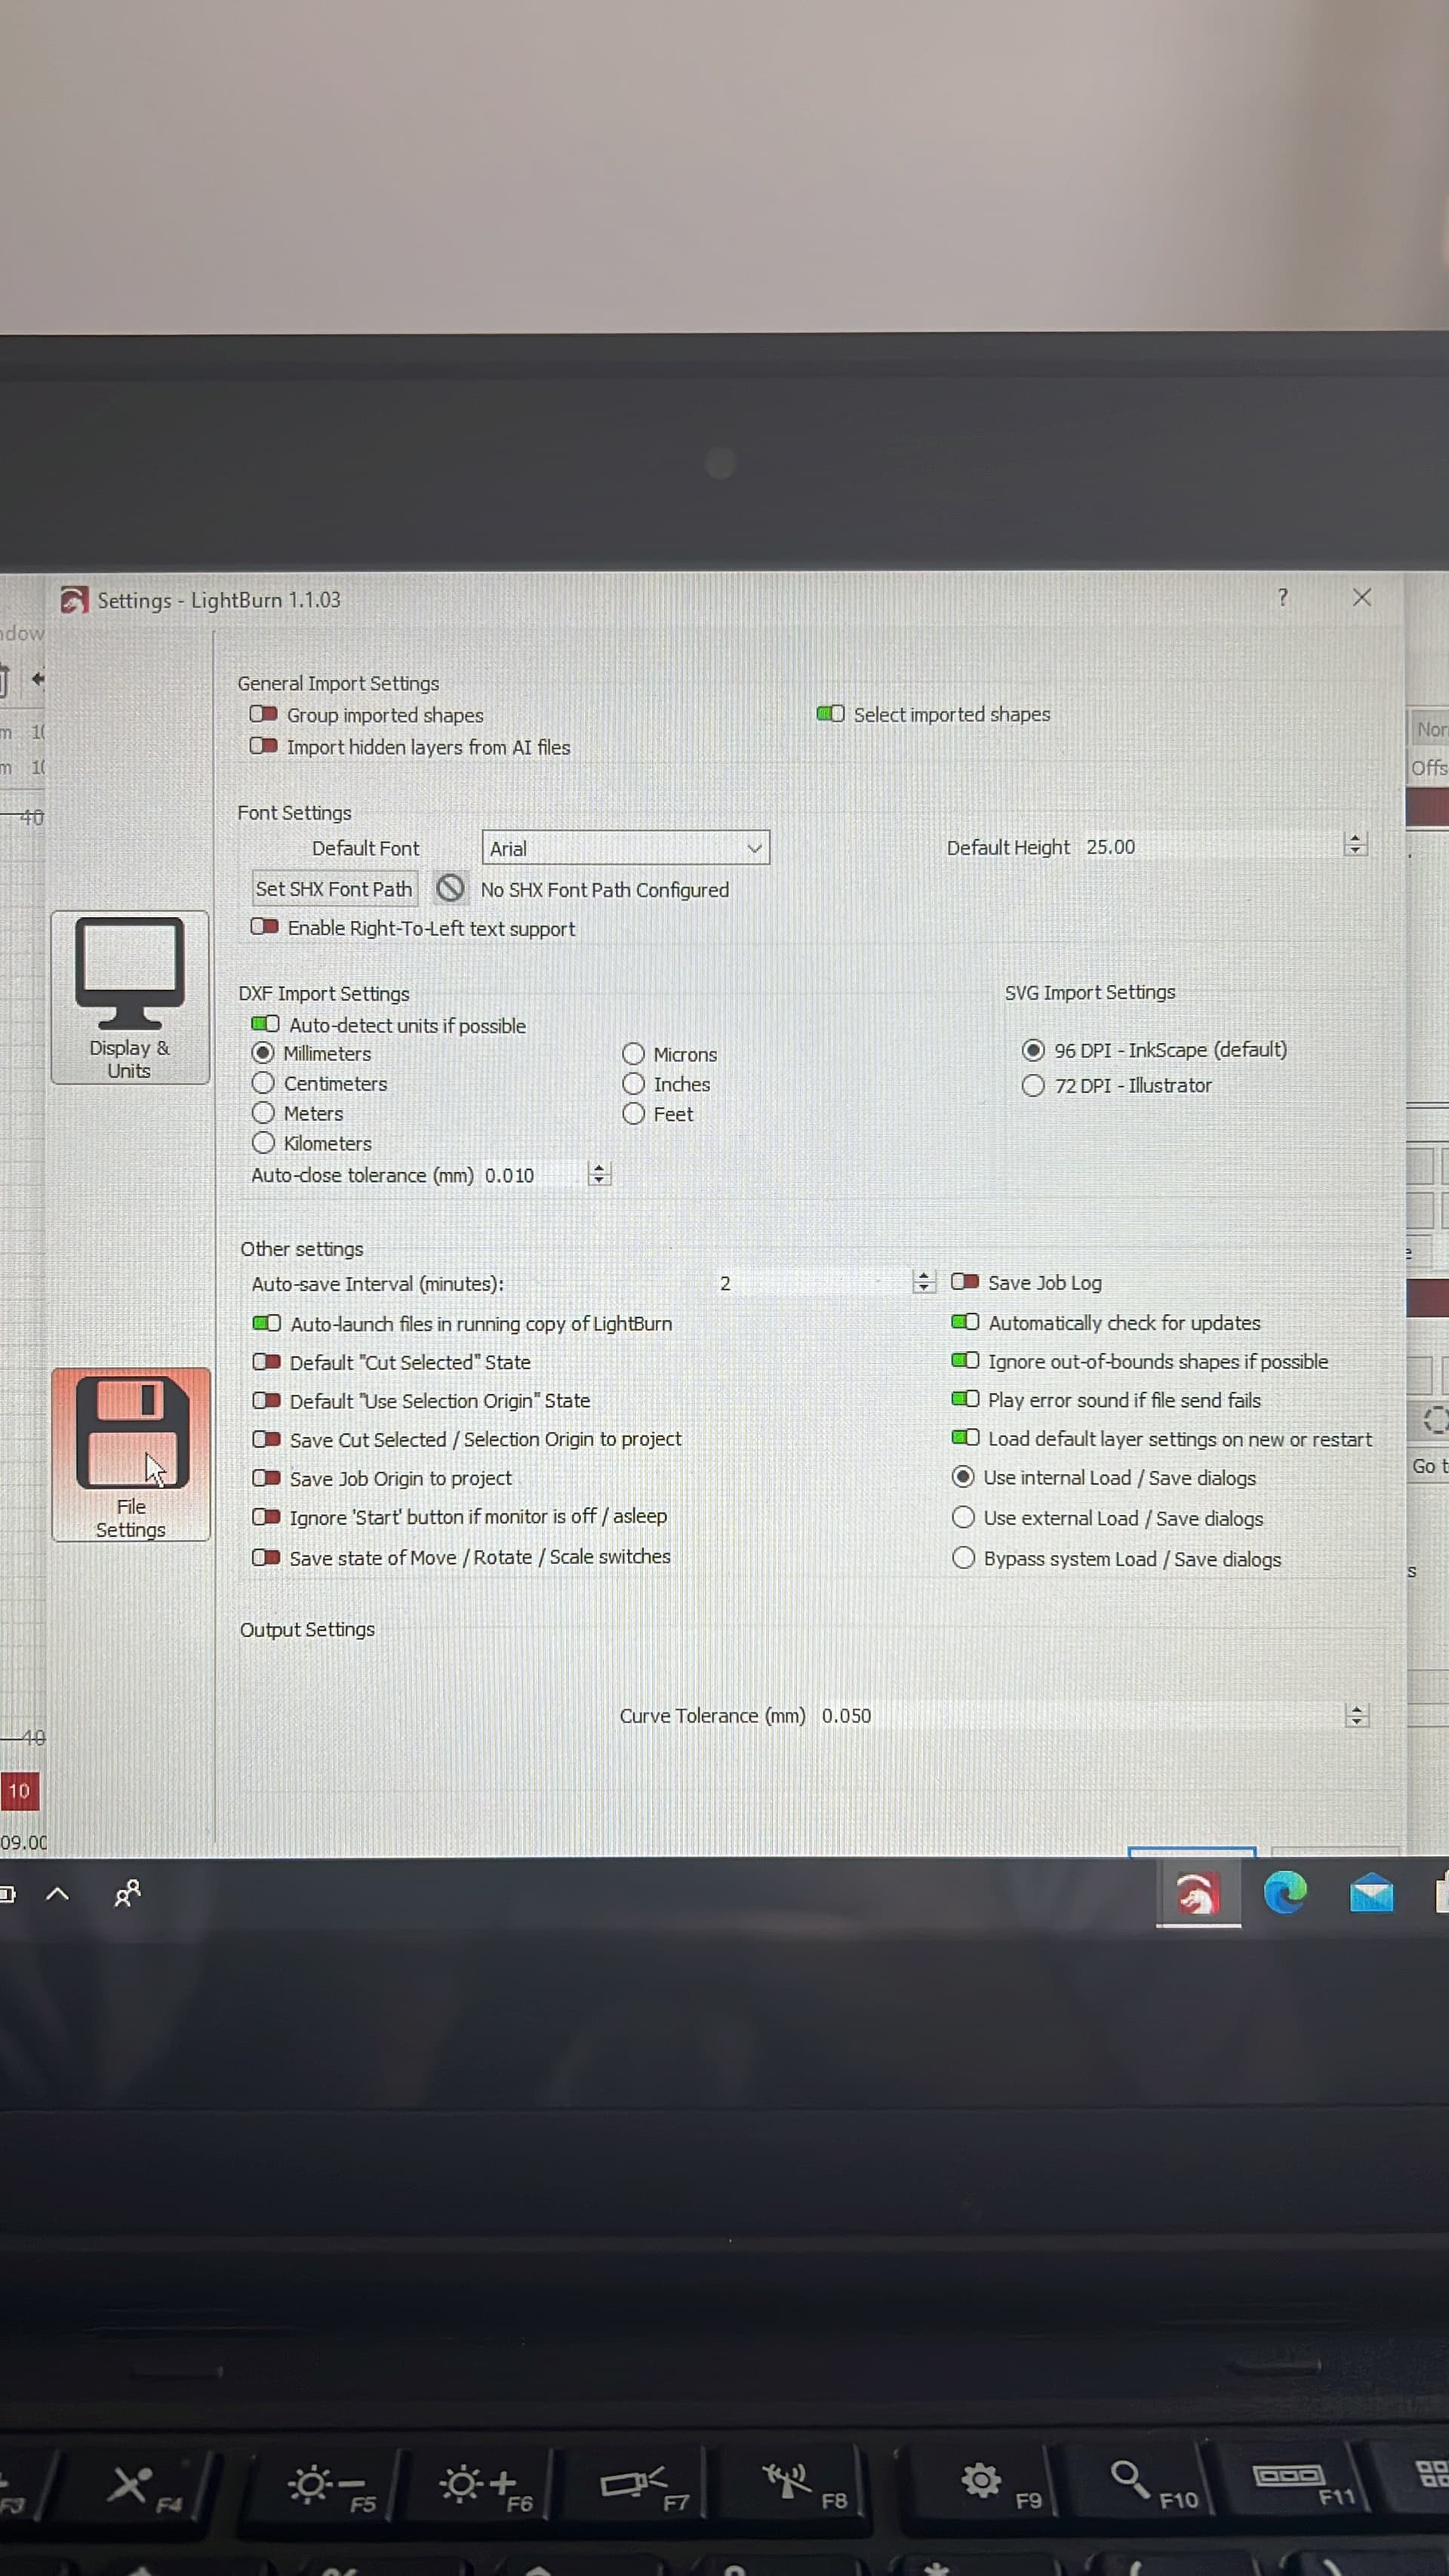Open the Display & Units settings page

[130, 997]
